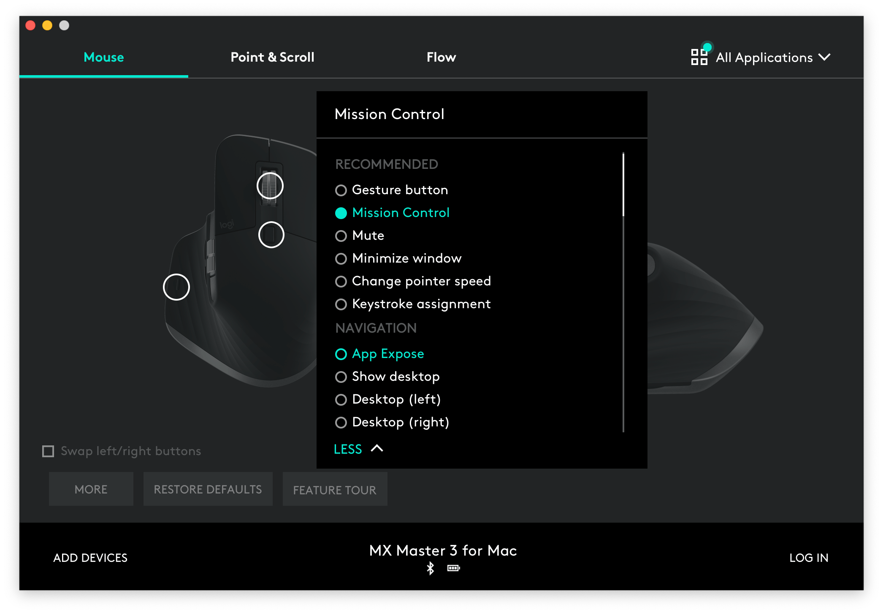Screen dimensions: 883x613
Task: Click the mode shift button hotspot circle
Action: [x=271, y=235]
